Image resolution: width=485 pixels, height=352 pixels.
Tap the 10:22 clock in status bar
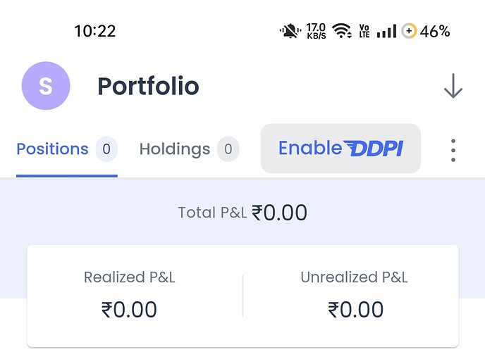[x=95, y=31]
